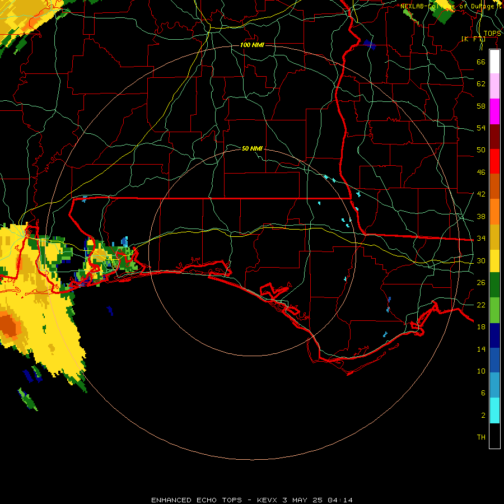Select the black TH legend swatch
This screenshot has height=504, width=504.
[494, 436]
